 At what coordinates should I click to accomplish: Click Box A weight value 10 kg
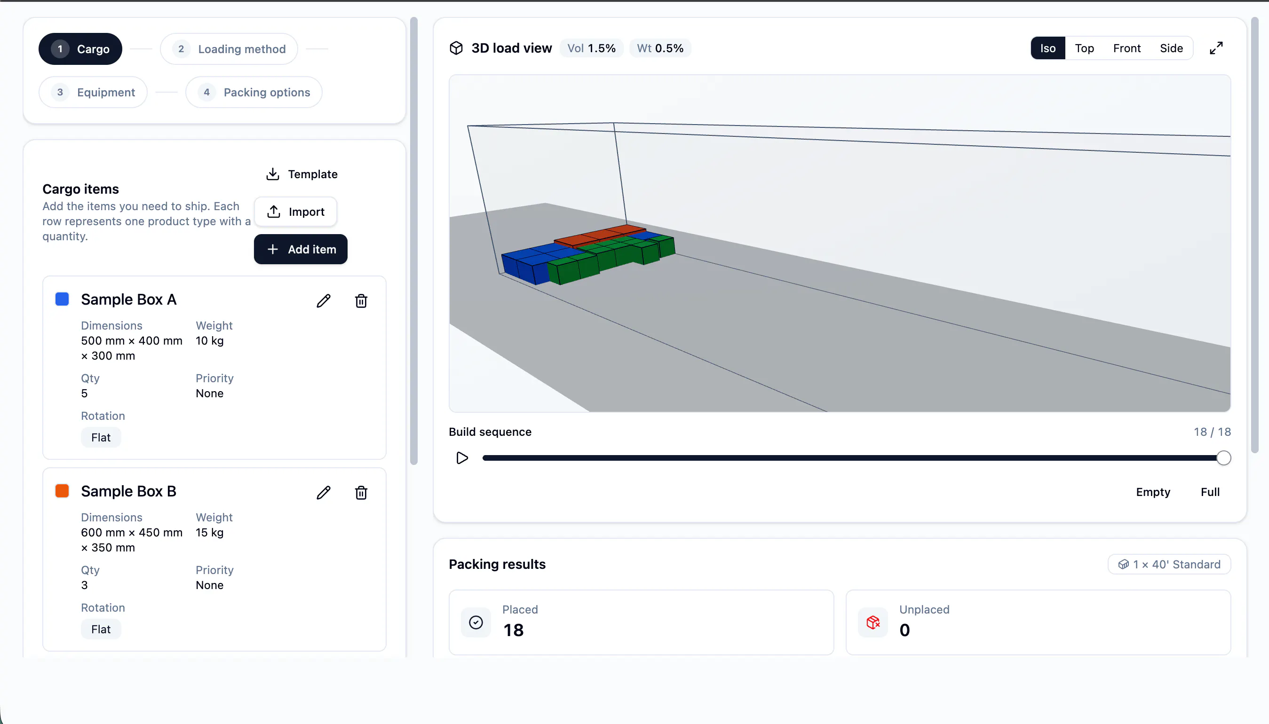(209, 341)
